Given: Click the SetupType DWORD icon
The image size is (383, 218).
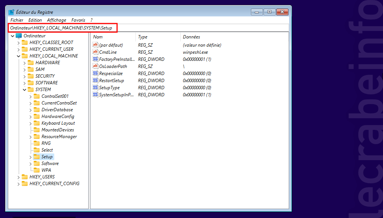Looking at the screenshot, I should [x=95, y=87].
